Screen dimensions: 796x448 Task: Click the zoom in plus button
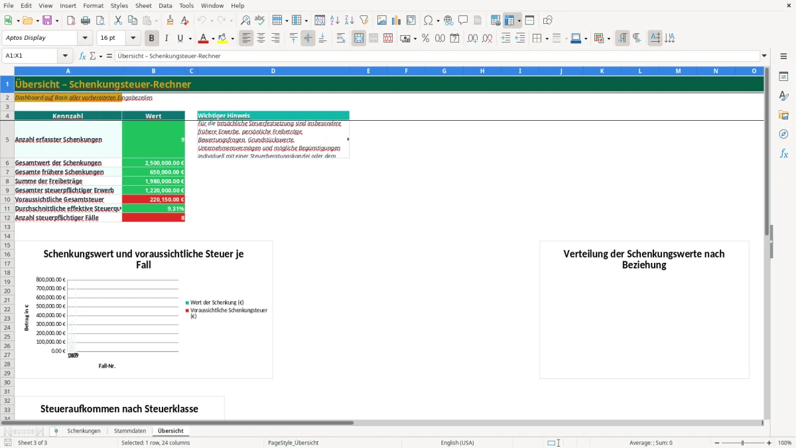(x=769, y=443)
